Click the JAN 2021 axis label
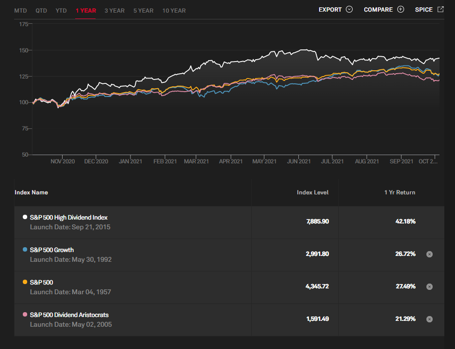This screenshot has height=349, width=455. click(x=130, y=161)
